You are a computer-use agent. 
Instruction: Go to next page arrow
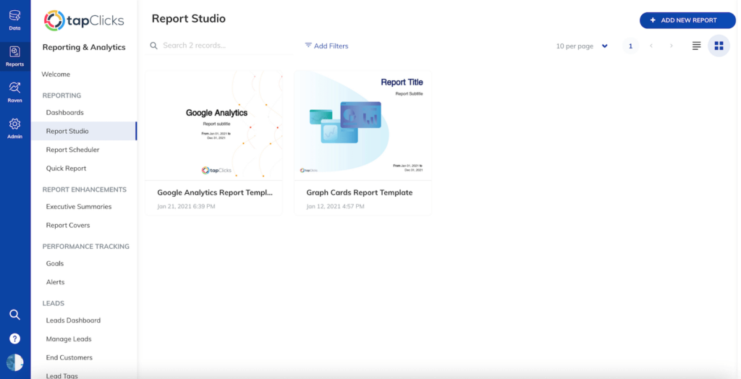[x=671, y=46]
